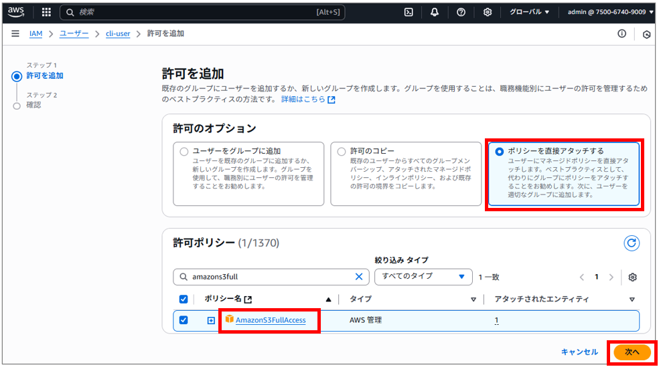Go to previous page of policies
661x369 pixels.
pos(582,277)
